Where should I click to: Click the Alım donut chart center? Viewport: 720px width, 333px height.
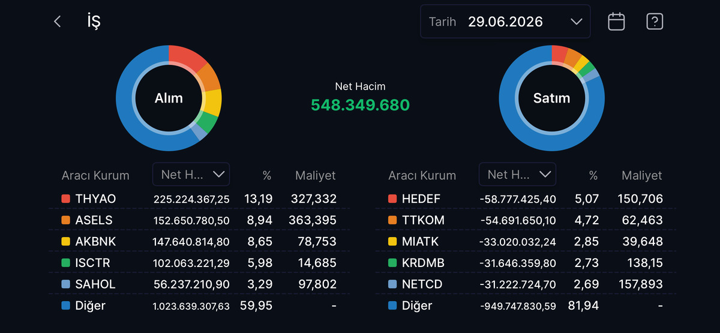(x=169, y=98)
